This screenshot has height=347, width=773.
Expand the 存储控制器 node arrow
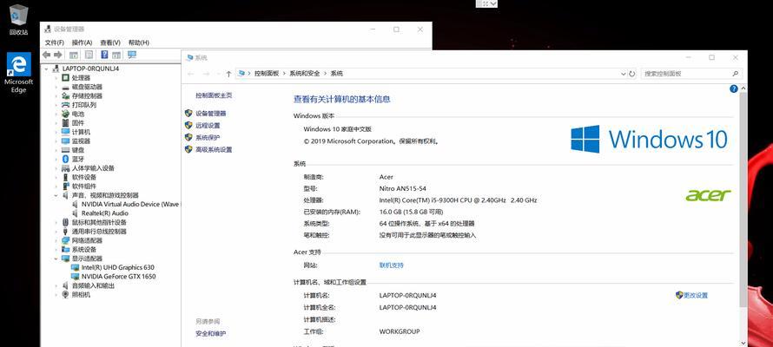pos(56,96)
